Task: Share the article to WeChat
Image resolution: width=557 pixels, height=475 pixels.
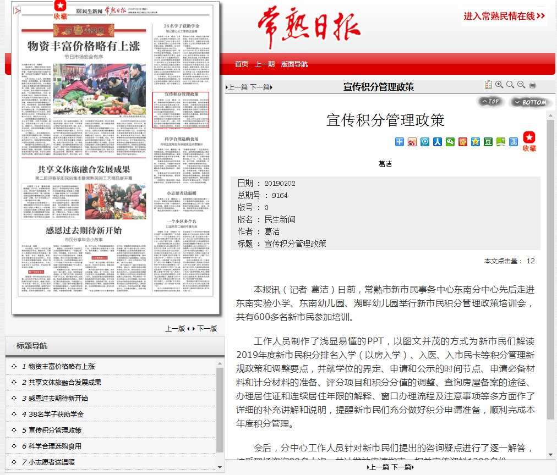Action: (450, 142)
